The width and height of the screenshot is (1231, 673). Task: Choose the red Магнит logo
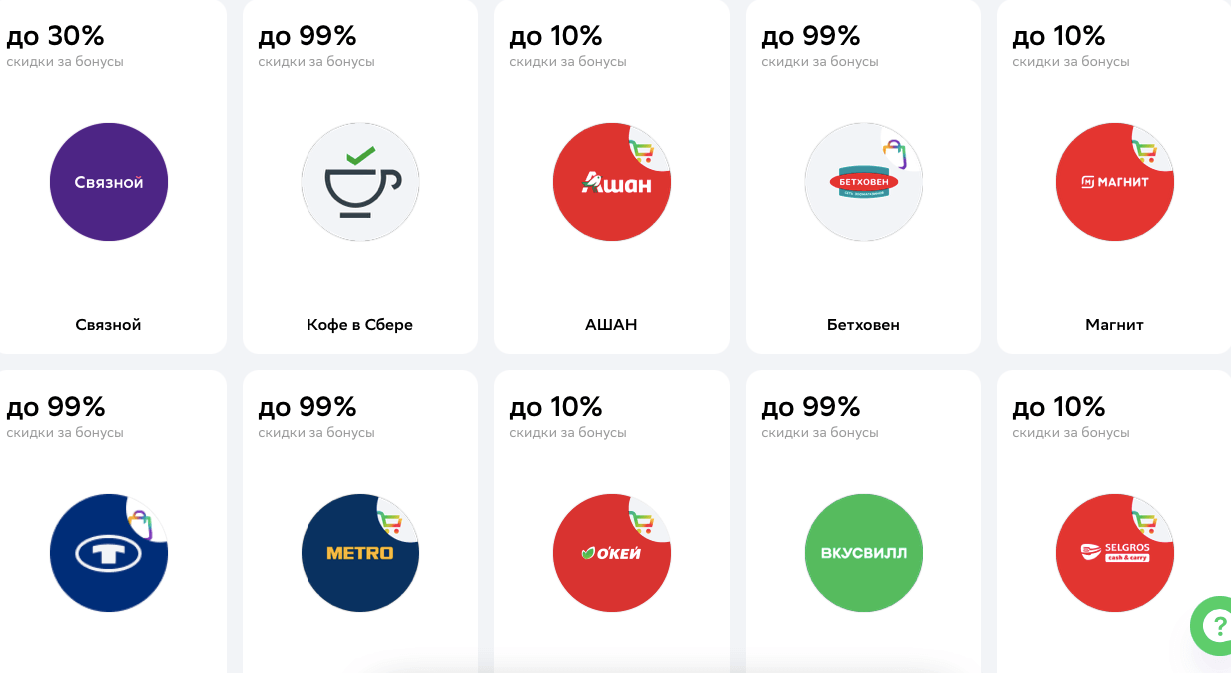[x=1114, y=183]
